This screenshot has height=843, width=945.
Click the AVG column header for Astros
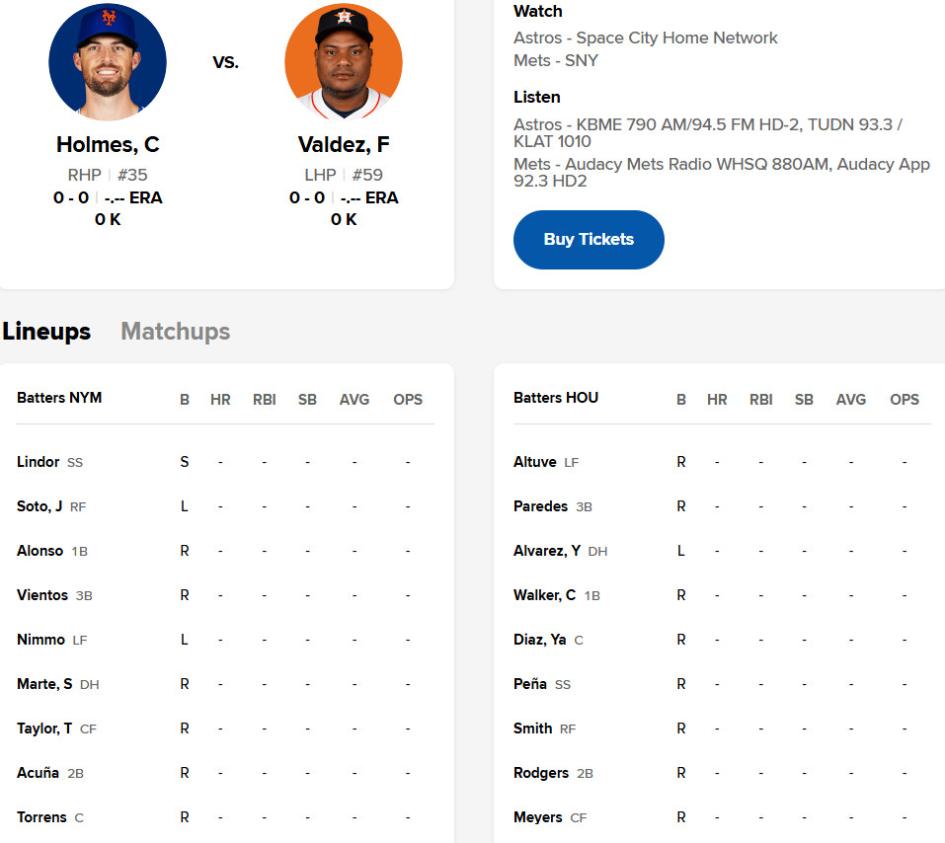(850, 400)
